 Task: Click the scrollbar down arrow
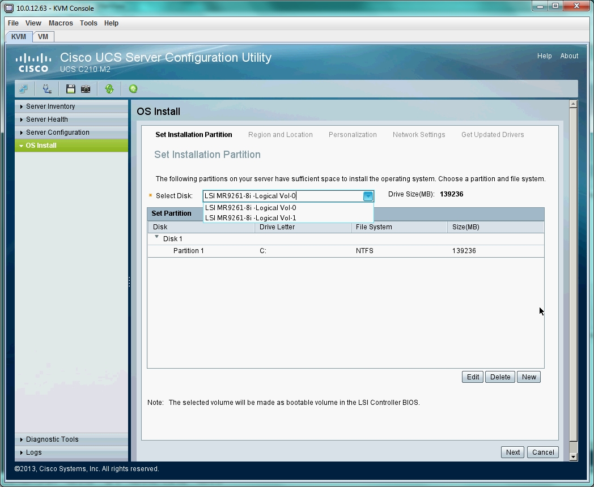pos(573,457)
